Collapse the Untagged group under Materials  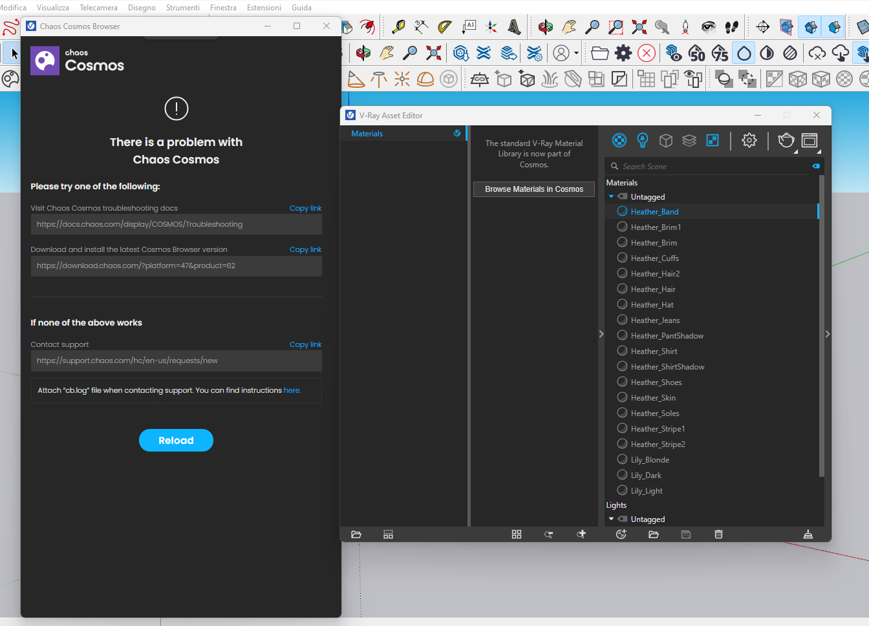611,196
